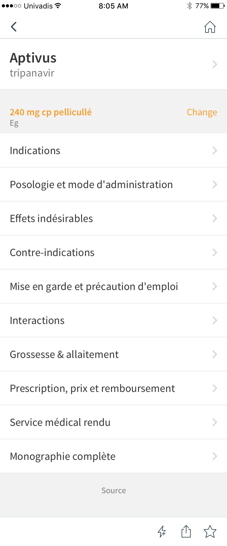Screen dimensions: 227x546
Task: Open Effets indésirables
Action: pyautogui.click(x=113, y=218)
